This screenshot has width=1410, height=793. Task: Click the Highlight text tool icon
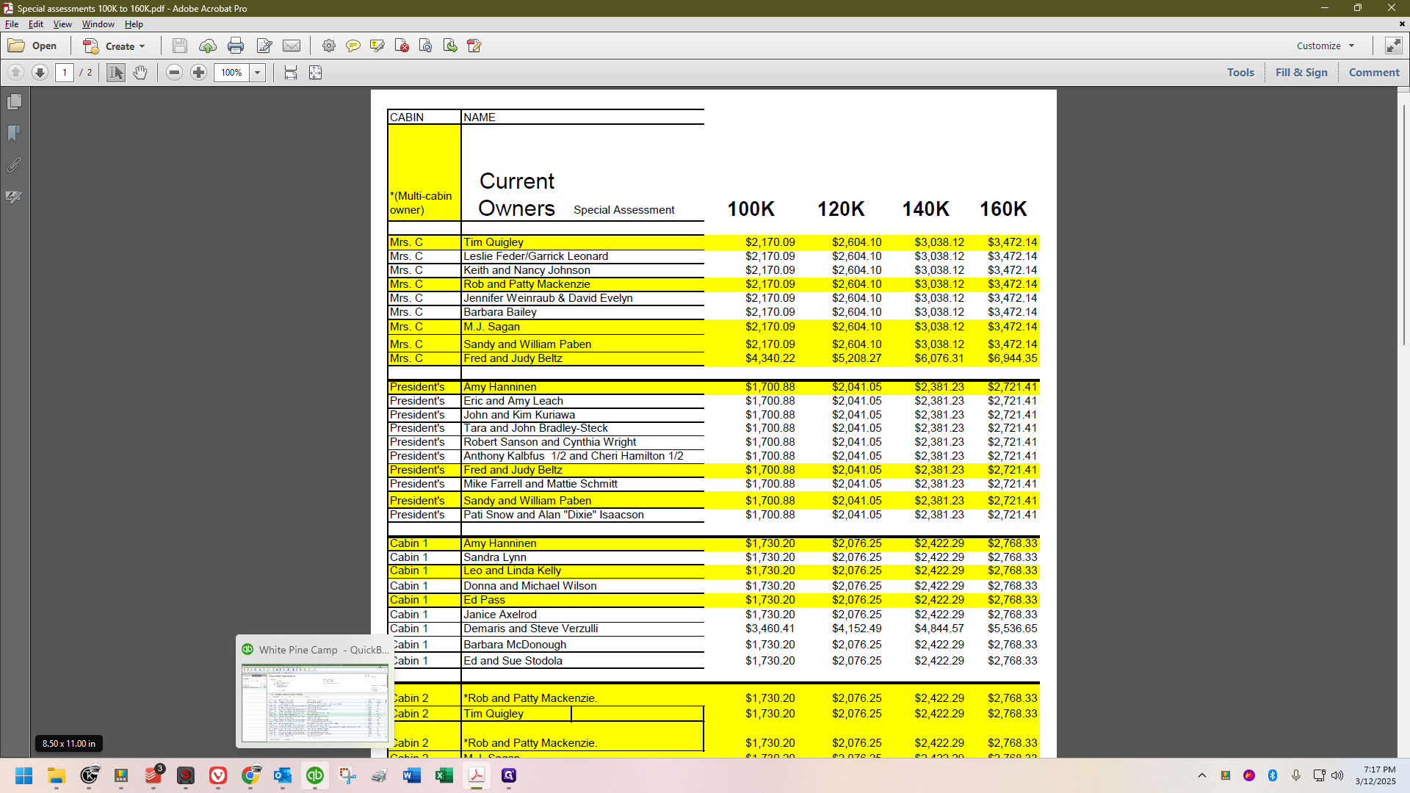tap(377, 46)
